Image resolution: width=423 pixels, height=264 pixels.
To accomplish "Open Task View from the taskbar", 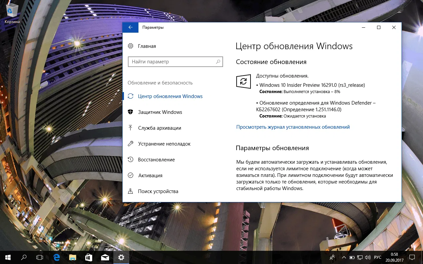I will point(40,257).
